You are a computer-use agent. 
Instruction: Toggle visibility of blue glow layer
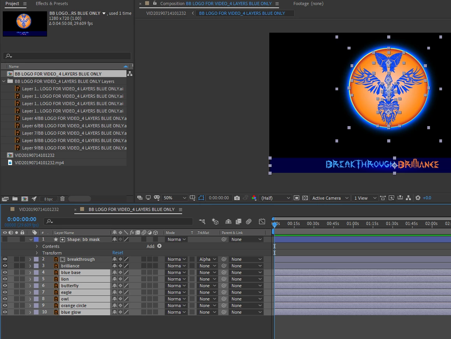(5, 312)
